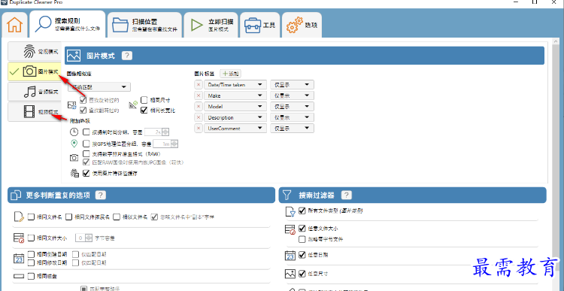Check the 相同文件名 checkbox
Image resolution: width=564 pixels, height=291 pixels.
pyautogui.click(x=32, y=217)
